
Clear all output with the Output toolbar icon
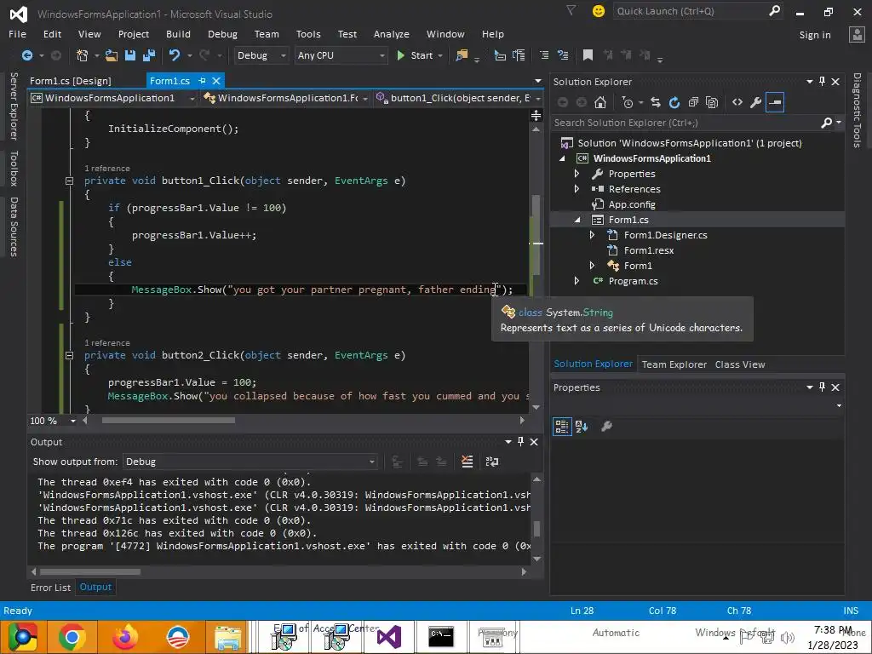point(468,461)
